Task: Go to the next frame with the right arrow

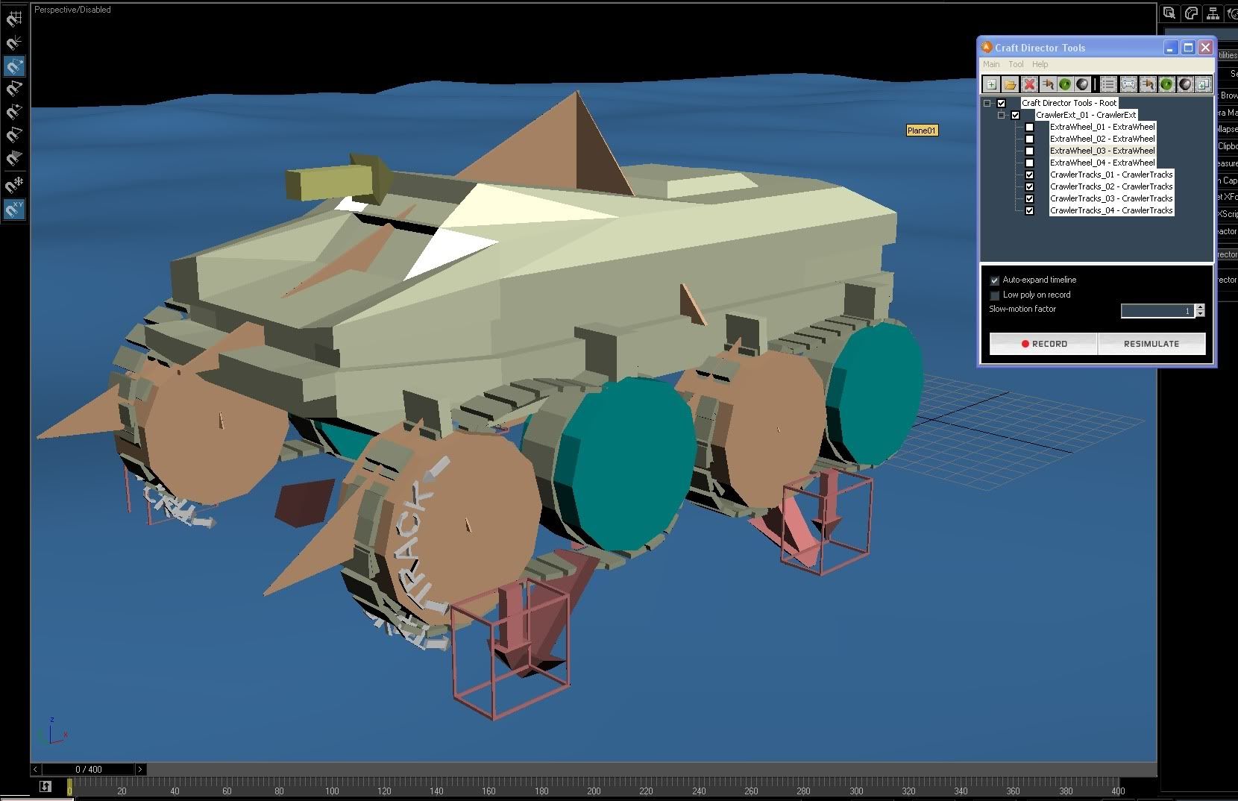Action: [139, 769]
